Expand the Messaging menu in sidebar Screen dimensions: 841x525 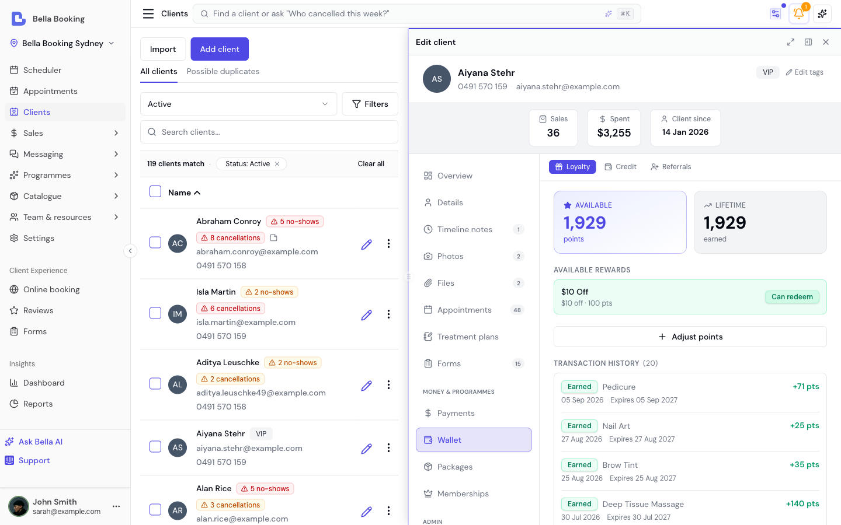click(x=65, y=154)
